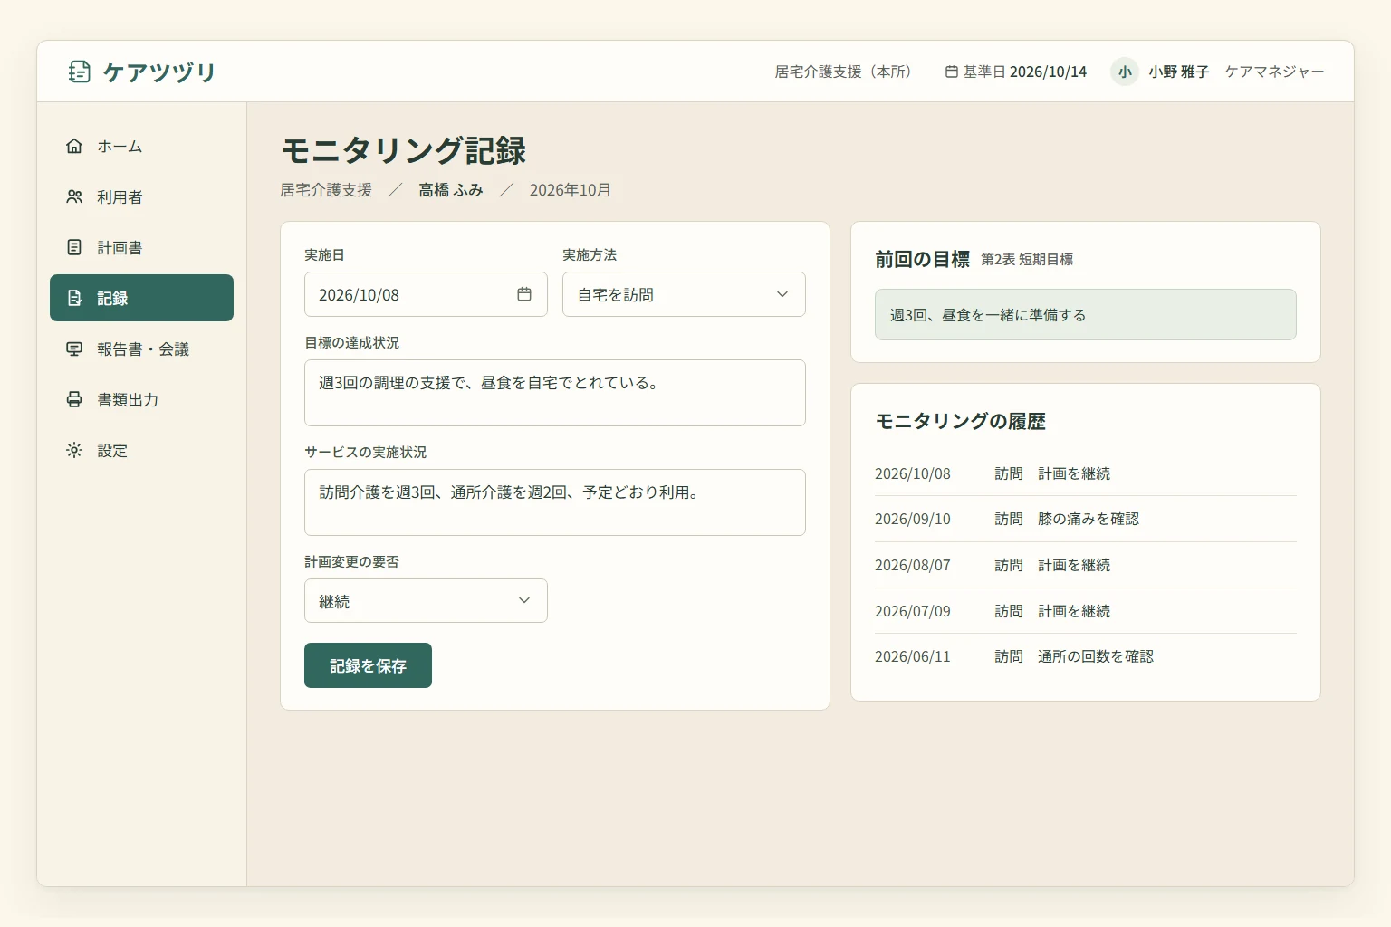This screenshot has width=1391, height=927.
Task: Open 利用者 in the sidebar
Action: click(x=141, y=196)
